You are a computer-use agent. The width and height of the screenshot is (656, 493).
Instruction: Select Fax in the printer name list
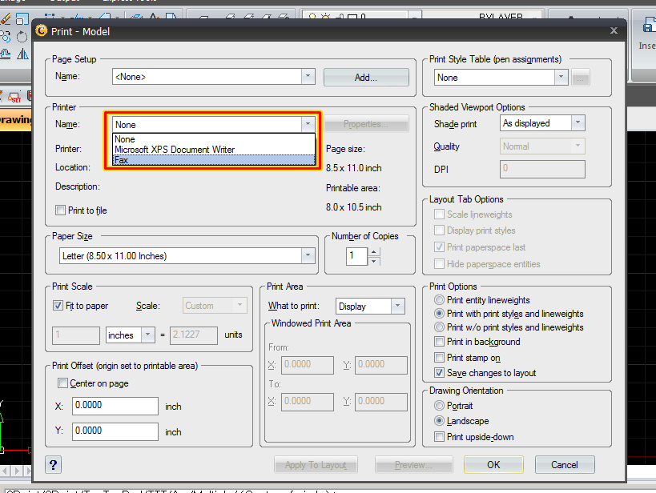point(122,159)
